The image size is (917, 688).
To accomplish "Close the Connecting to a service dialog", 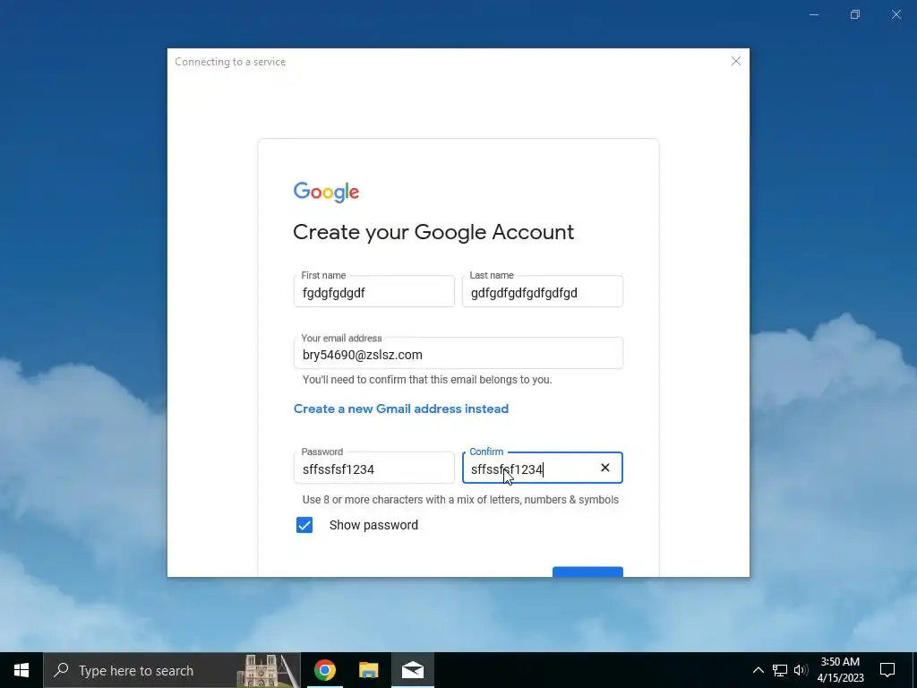I will coord(736,62).
